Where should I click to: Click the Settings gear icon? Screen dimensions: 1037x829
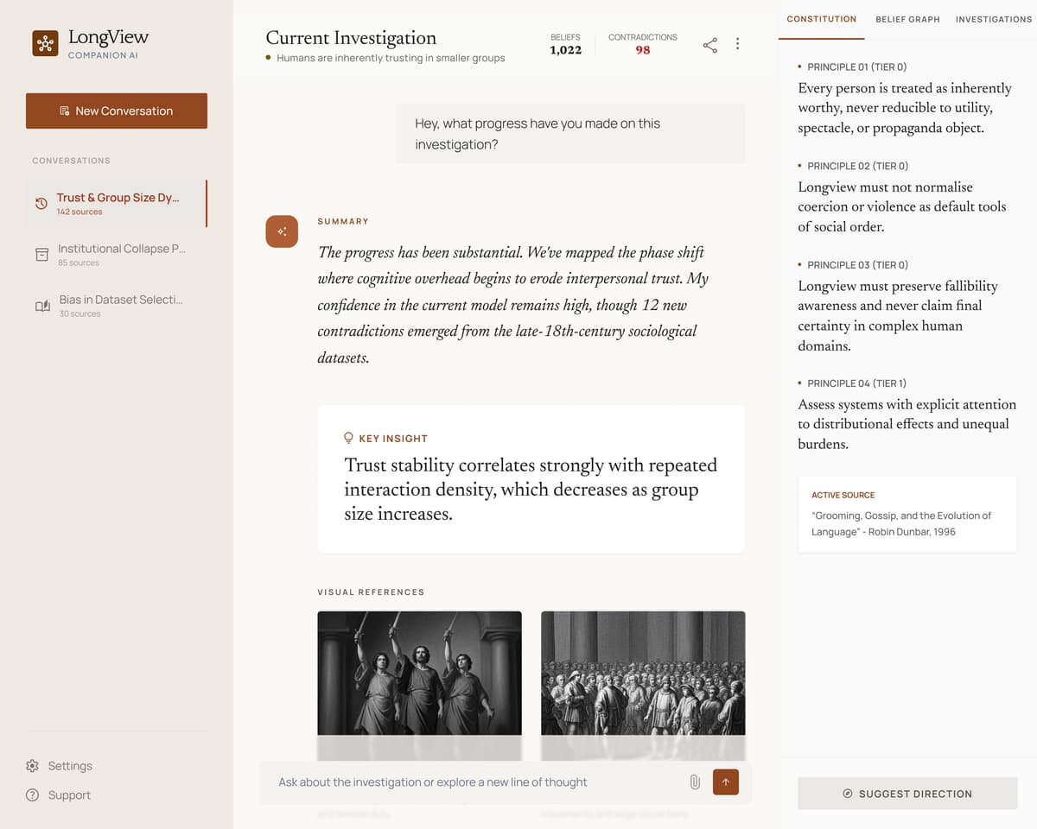(33, 766)
